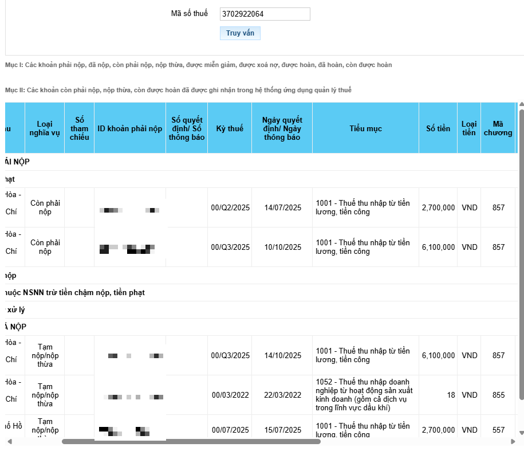
Task: Select the Tiểu mục column header
Action: tap(365, 129)
